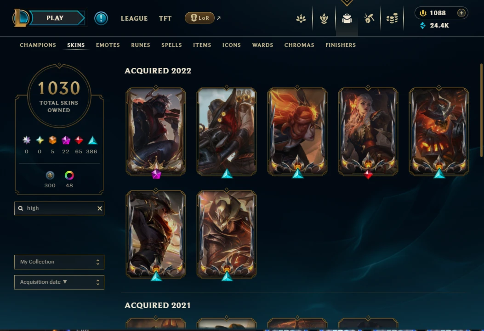Switch to the Chromas tab
Screen dimensions: 484x331
(x=299, y=45)
